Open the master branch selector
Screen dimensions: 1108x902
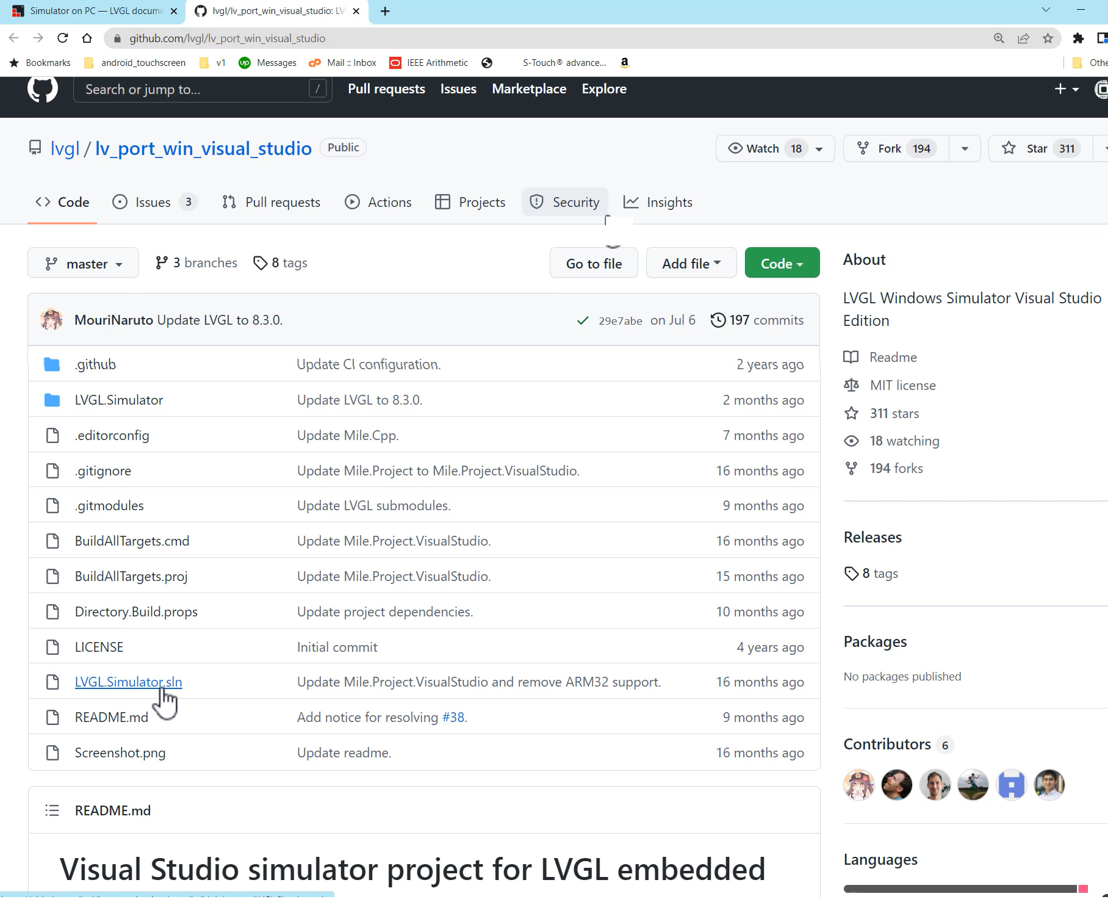pyautogui.click(x=83, y=264)
